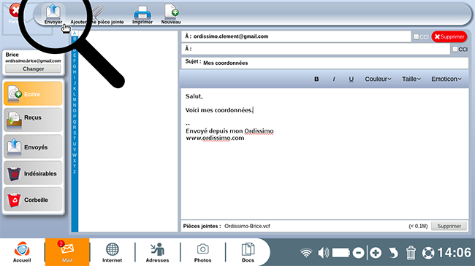Open the Envoyés sent folder
Image resolution: width=475 pixels, height=266 pixels.
click(x=33, y=146)
